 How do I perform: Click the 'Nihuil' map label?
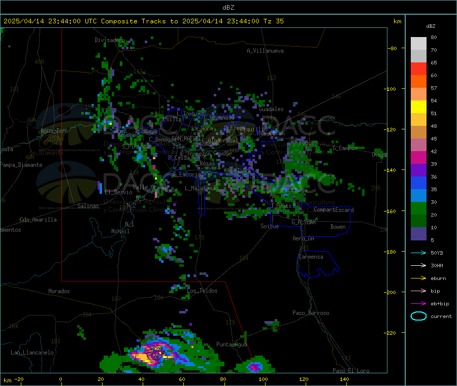tap(120, 231)
